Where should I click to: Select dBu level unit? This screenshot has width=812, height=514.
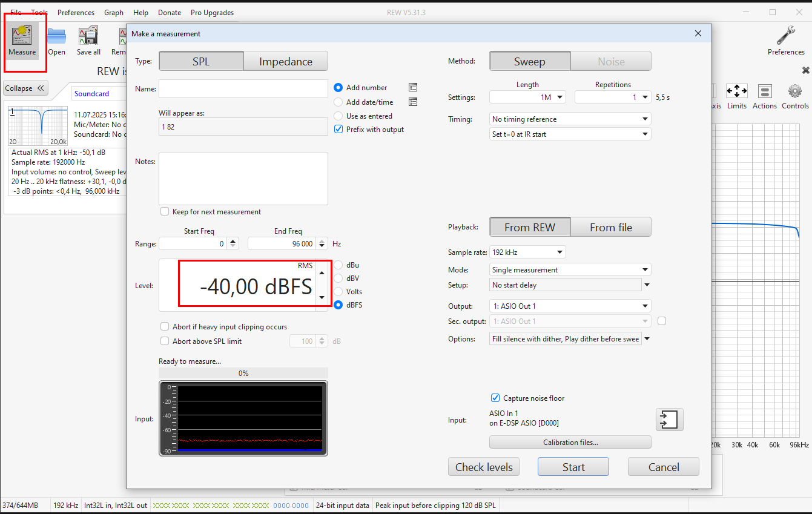point(338,265)
